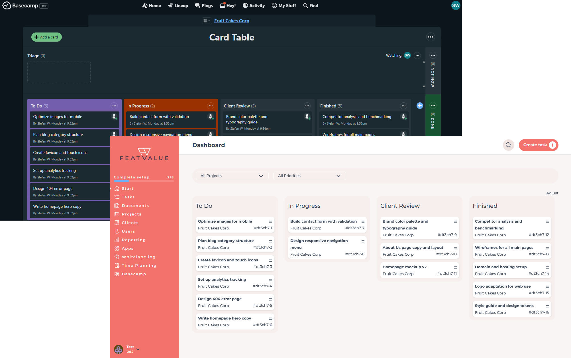Click the Triage scroll up arrow

click(424, 62)
